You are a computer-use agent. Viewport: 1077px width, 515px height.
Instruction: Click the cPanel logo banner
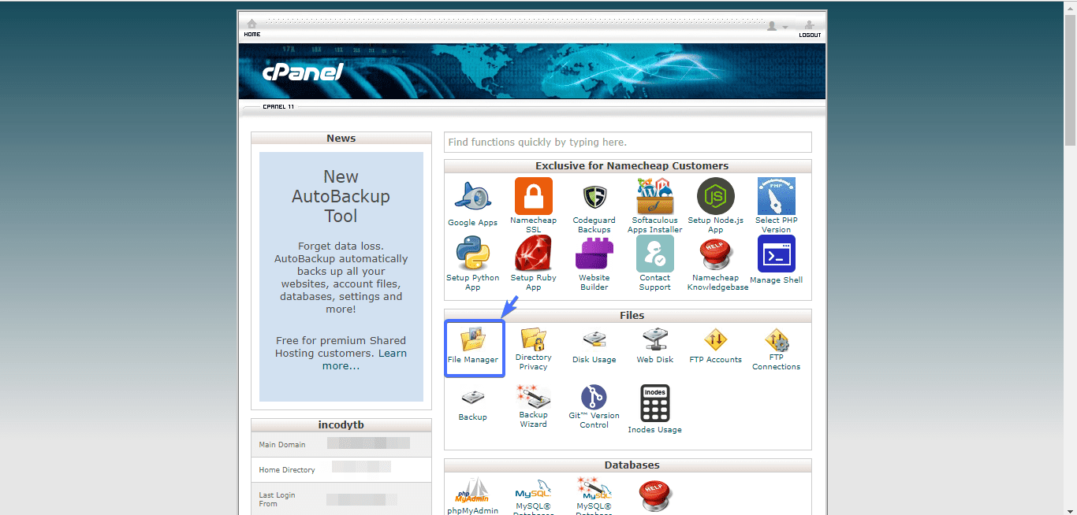tap(303, 72)
